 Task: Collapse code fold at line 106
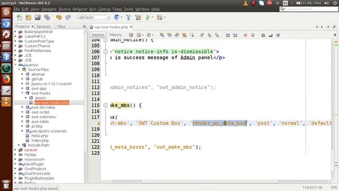[x=105, y=51]
